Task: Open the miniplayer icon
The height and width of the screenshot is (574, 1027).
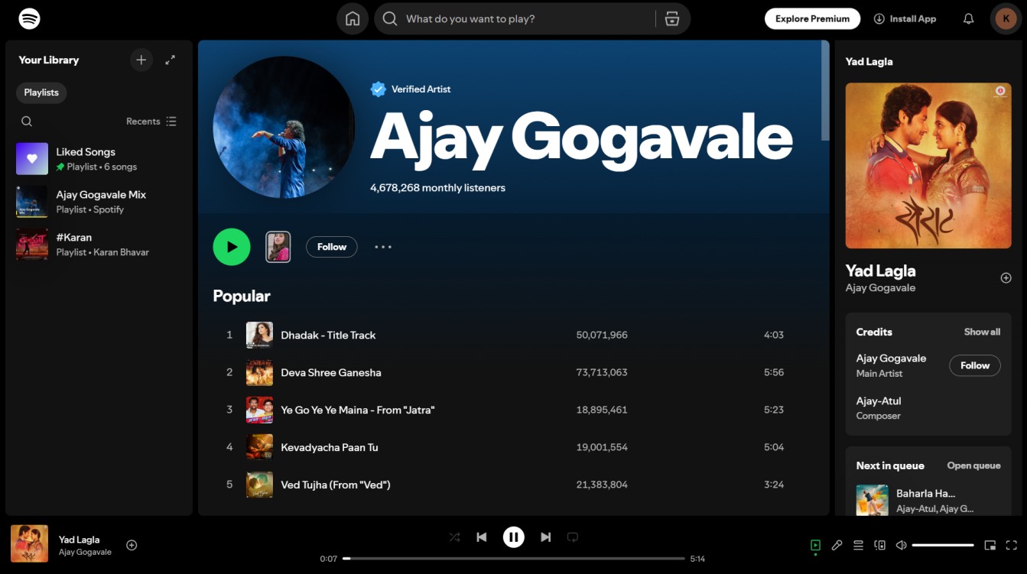Action: [x=990, y=545]
